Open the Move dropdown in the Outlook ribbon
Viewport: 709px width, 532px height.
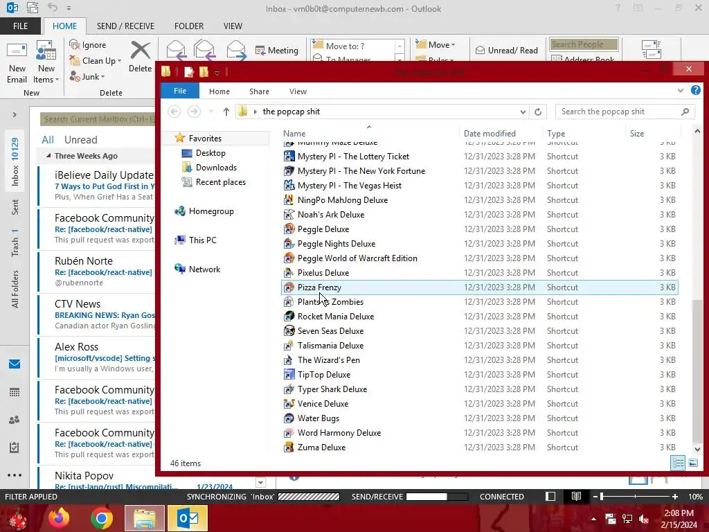point(436,45)
